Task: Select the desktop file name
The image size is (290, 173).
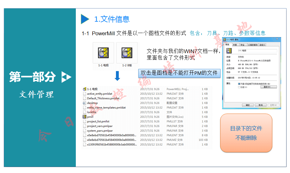Action: coord(92,103)
